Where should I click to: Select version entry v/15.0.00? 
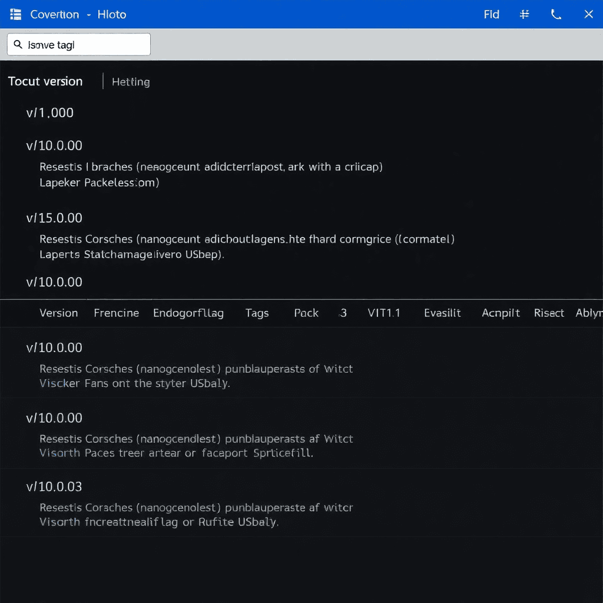[x=54, y=218]
